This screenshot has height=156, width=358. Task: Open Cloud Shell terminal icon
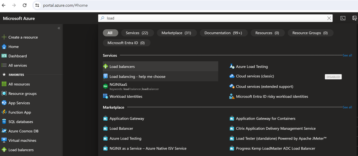[343, 18]
